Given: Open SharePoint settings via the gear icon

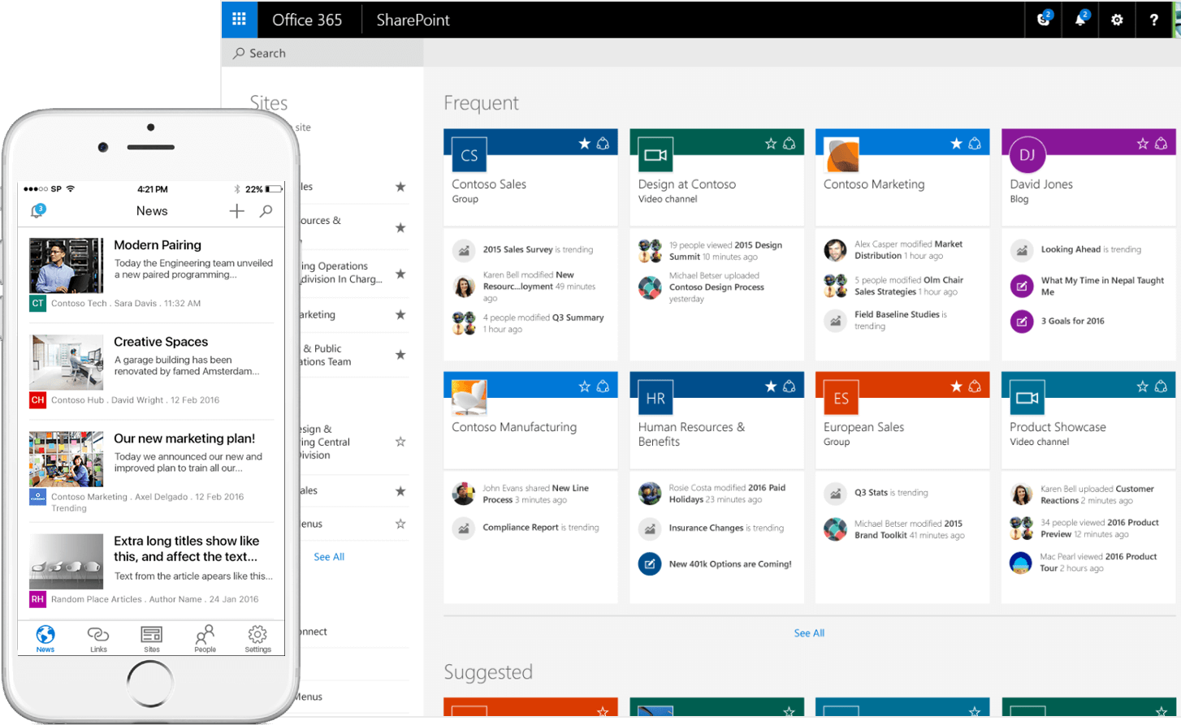Looking at the screenshot, I should click(1117, 19).
